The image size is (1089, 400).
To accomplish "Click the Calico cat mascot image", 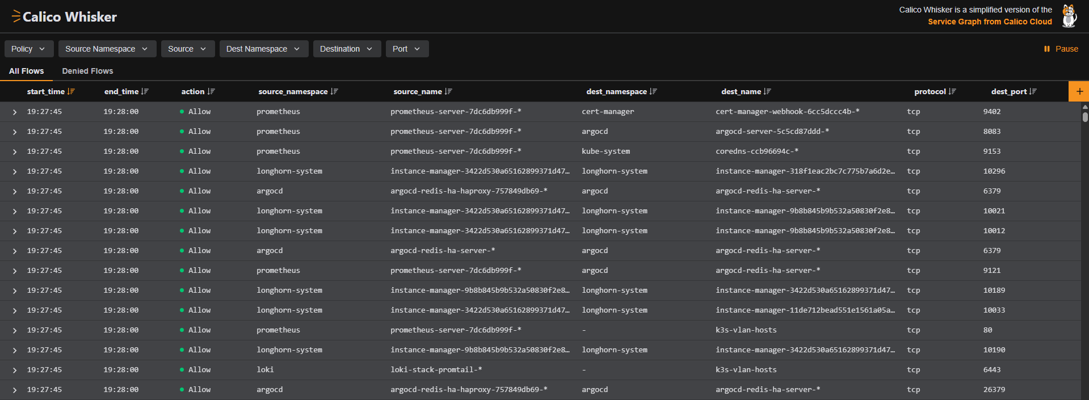I will (1069, 16).
